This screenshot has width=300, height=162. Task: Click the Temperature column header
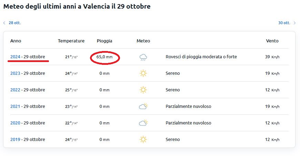pyautogui.click(x=71, y=41)
